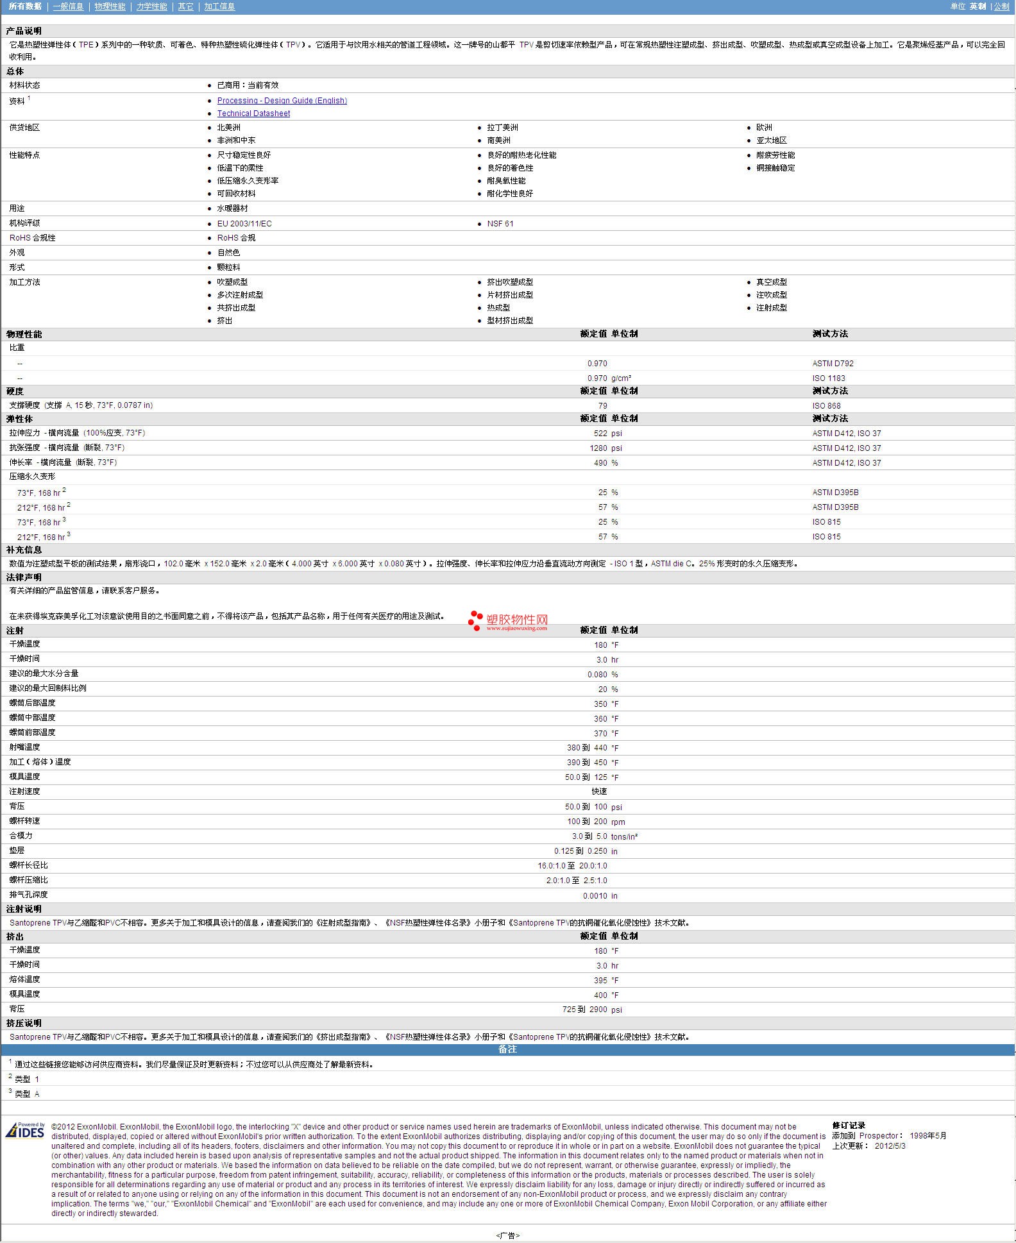Click the IDES Prospector logo in footer
Image resolution: width=1016 pixels, height=1243 pixels.
pyautogui.click(x=25, y=1130)
